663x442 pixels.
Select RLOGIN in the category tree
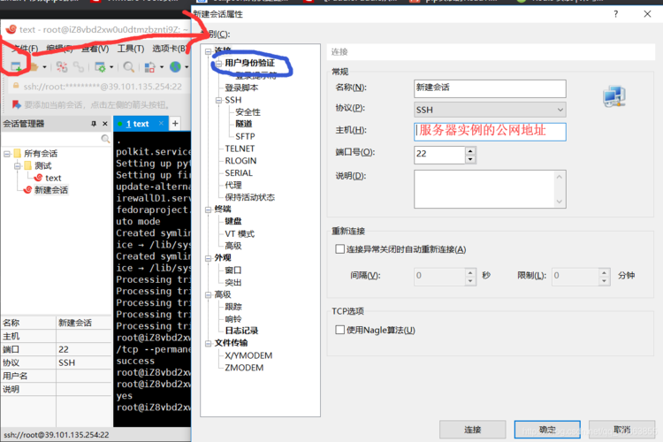[x=240, y=161]
